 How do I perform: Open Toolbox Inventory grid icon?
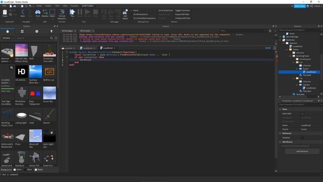pyautogui.click(x=22, y=31)
